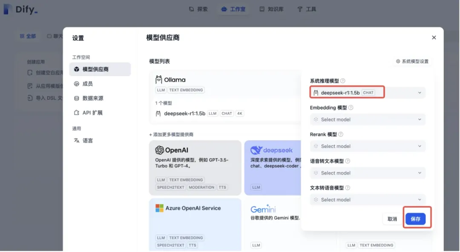The width and height of the screenshot is (460, 252).
Task: Click the 探索 compass icon
Action: [x=191, y=9]
